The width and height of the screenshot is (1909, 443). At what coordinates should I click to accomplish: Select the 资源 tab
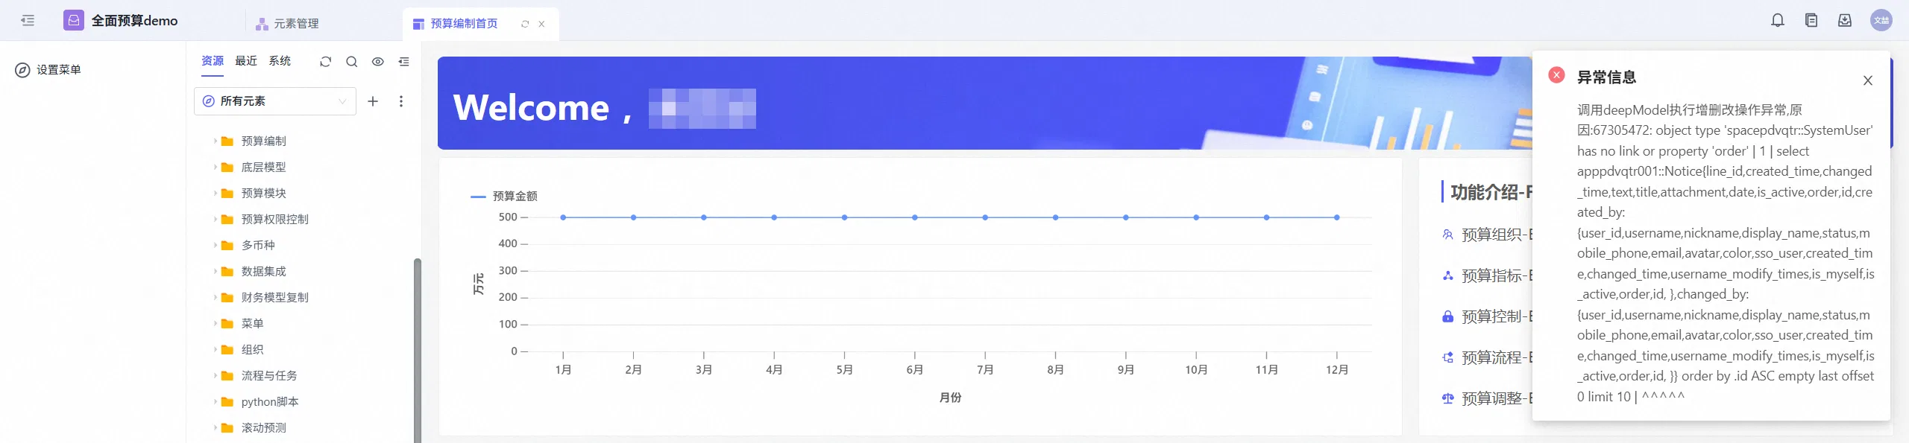pyautogui.click(x=213, y=61)
